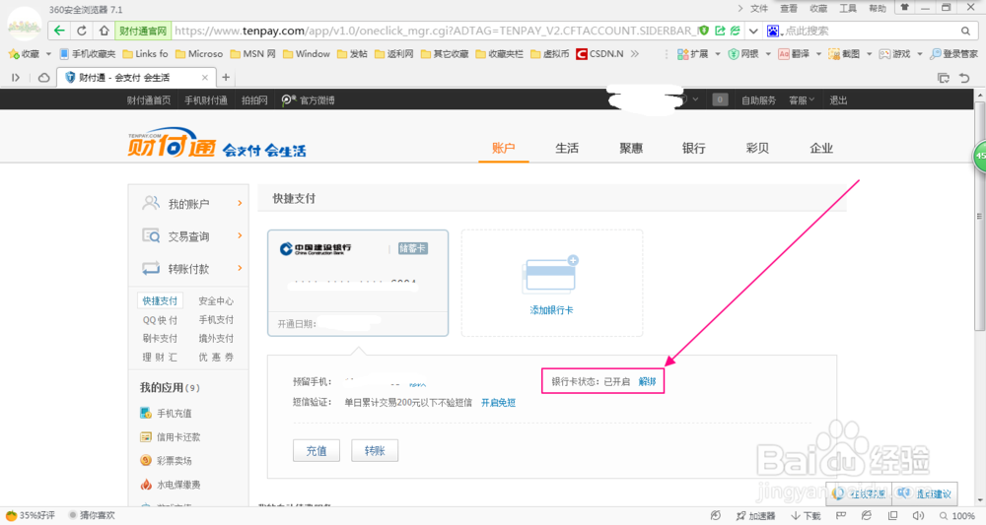Expand the 收藏 dropdown arrow

[48, 54]
